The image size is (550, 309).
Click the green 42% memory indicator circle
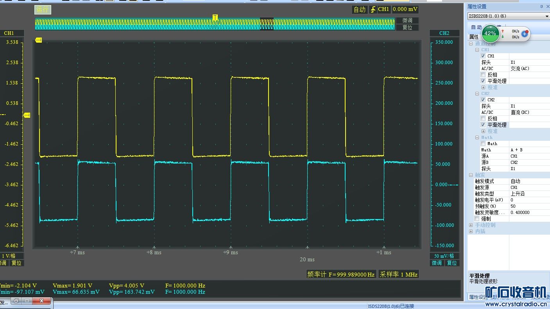click(x=490, y=33)
